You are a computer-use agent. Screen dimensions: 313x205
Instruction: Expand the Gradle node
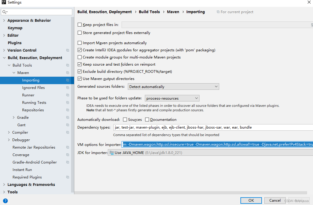point(13,118)
